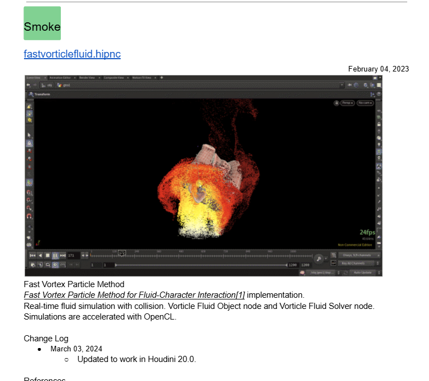Toggle grid snapping magnet icon
Screen dimensions: 429x381
coord(29,192)
